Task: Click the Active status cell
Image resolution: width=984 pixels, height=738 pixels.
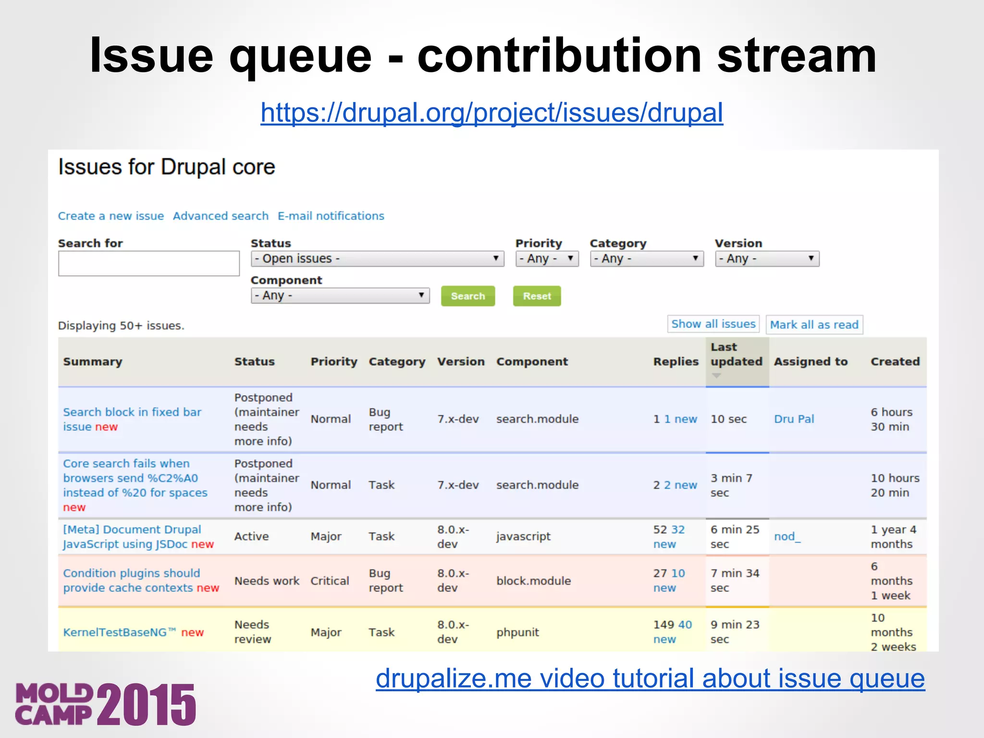Action: (251, 537)
